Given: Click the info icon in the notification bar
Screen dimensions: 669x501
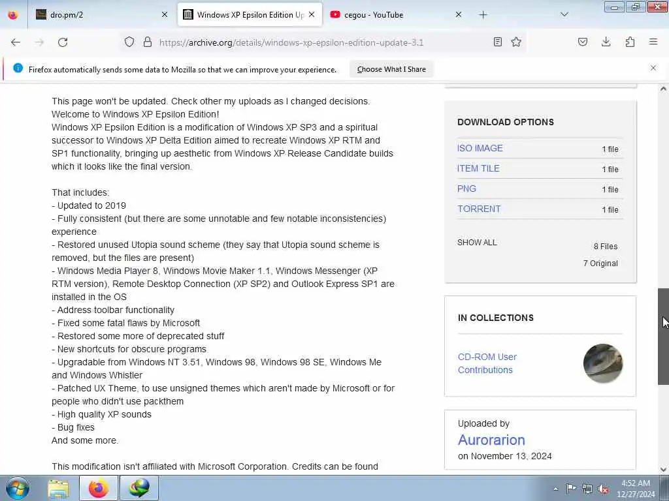Looking at the screenshot, I should (x=18, y=68).
